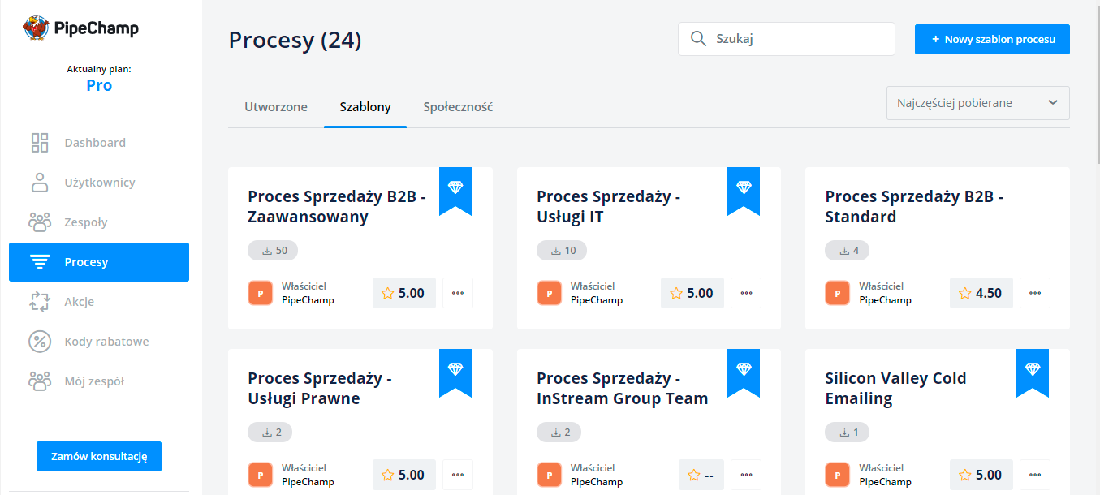The height and width of the screenshot is (495, 1100).
Task: Open three-dot menu on Usługi Prawne card
Action: 458,475
